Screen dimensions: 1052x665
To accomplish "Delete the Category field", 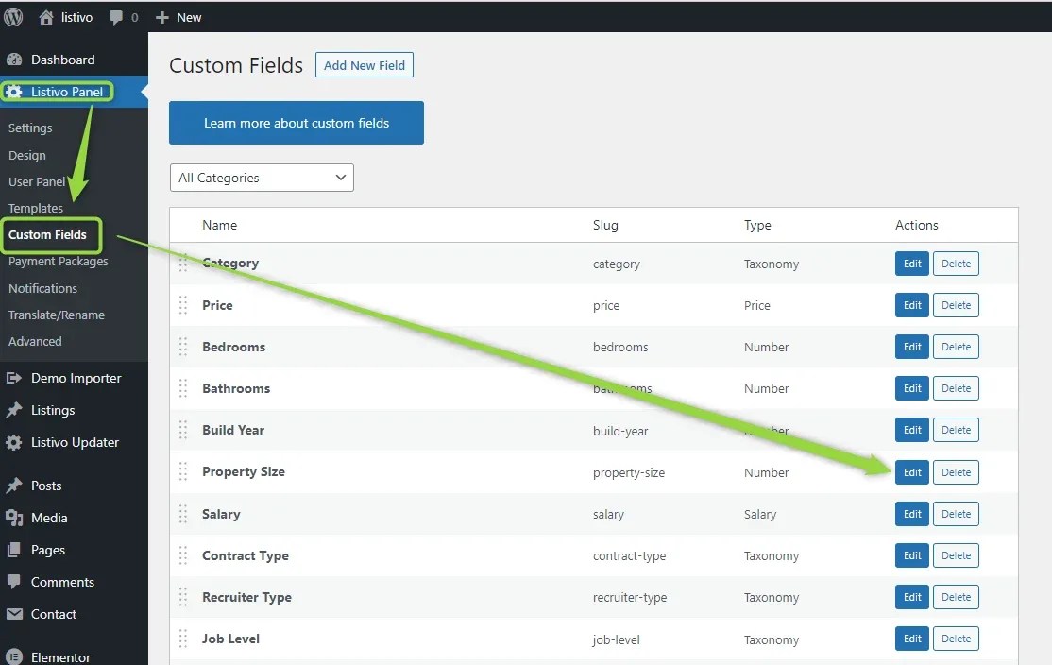I will 956,264.
